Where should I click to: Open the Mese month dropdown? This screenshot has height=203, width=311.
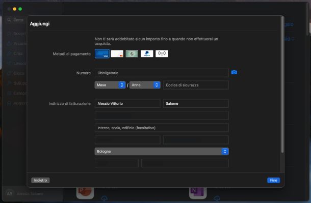pyautogui.click(x=110, y=85)
